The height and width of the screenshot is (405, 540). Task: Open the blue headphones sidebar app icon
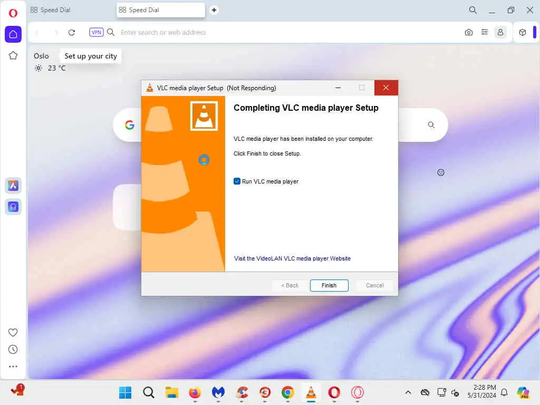[13, 207]
